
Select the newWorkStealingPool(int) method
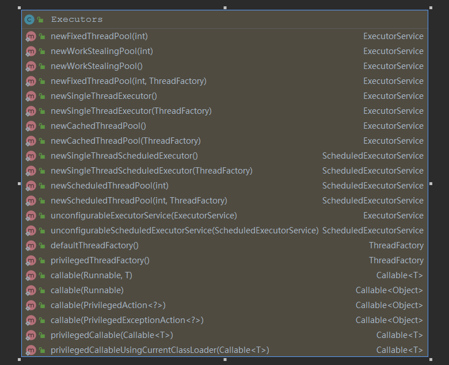[102, 51]
